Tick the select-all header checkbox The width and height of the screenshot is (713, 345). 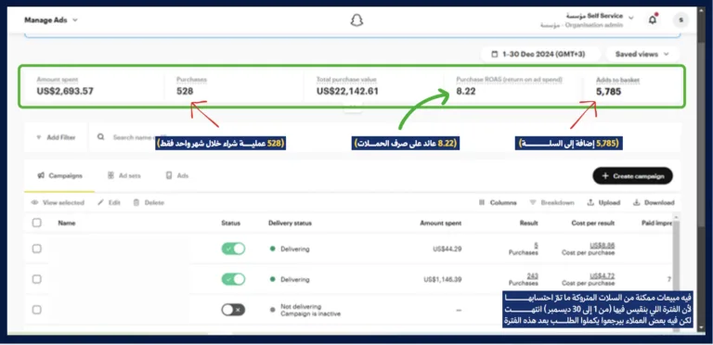tap(37, 223)
